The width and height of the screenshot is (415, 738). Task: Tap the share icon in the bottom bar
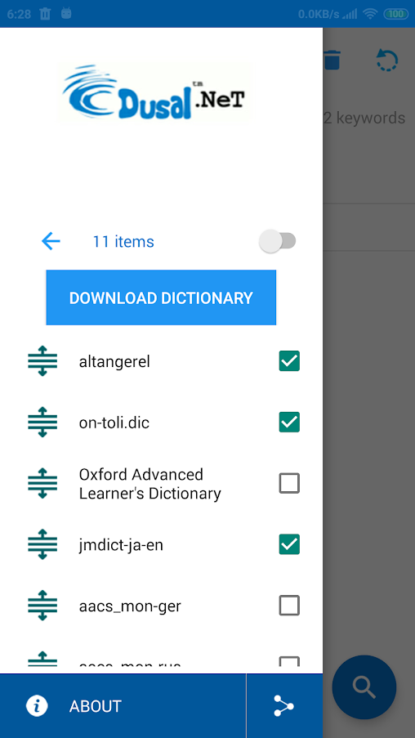click(283, 706)
